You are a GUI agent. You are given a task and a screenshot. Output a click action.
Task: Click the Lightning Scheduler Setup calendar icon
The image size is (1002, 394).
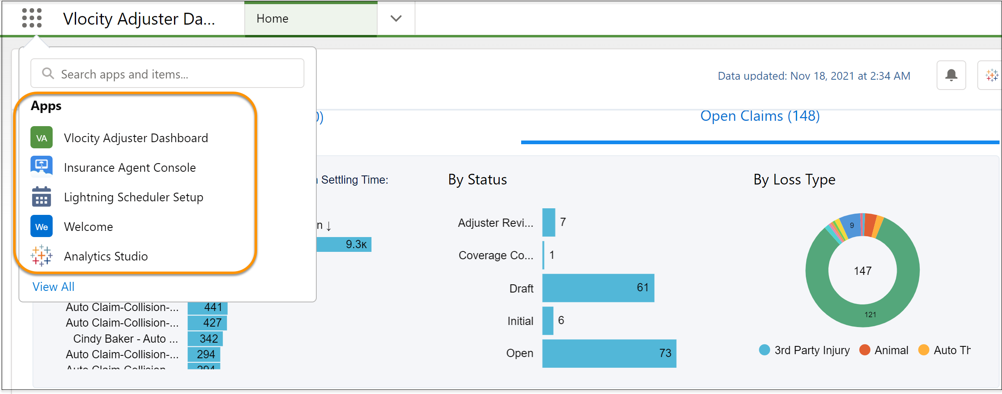[x=42, y=196]
